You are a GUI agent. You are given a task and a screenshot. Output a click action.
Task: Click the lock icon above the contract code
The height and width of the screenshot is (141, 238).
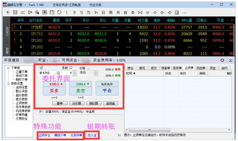coord(41,68)
